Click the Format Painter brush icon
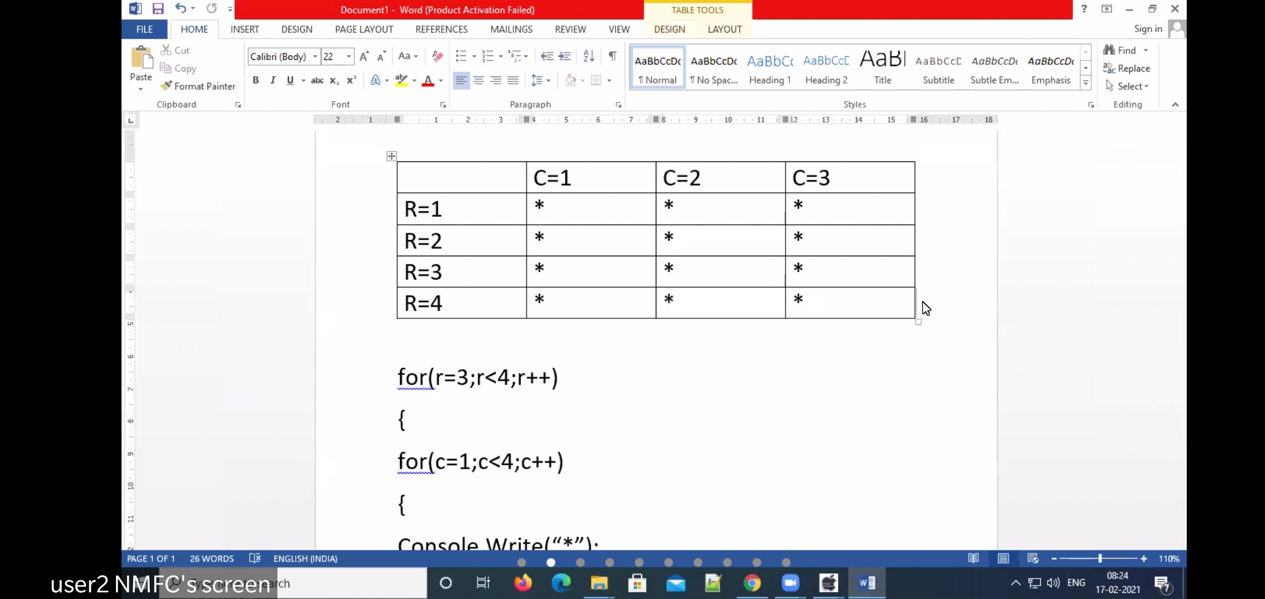The width and height of the screenshot is (1265, 599). (166, 86)
